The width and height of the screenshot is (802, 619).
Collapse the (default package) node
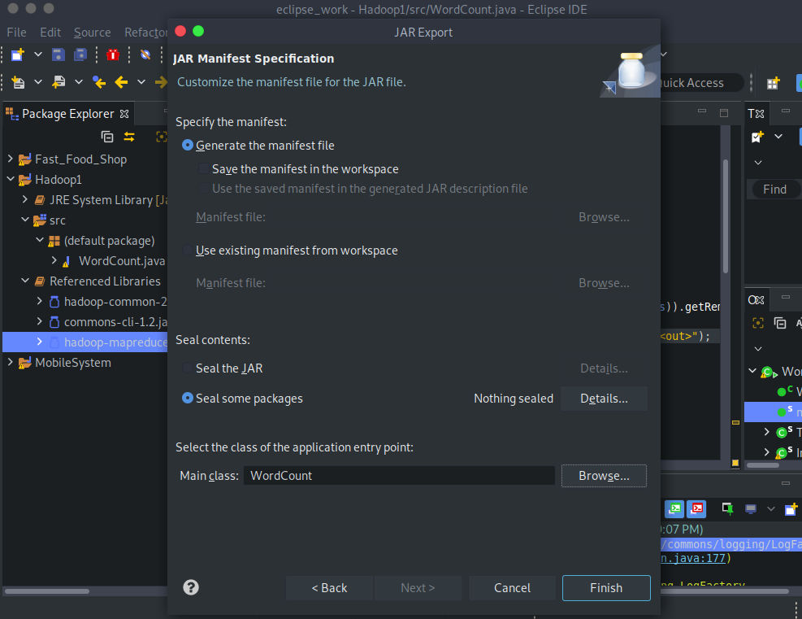pos(39,240)
